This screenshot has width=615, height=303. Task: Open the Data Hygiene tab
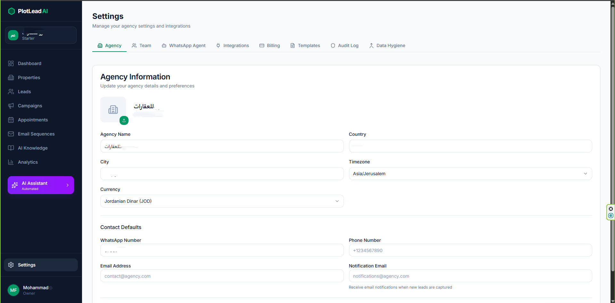click(x=387, y=45)
